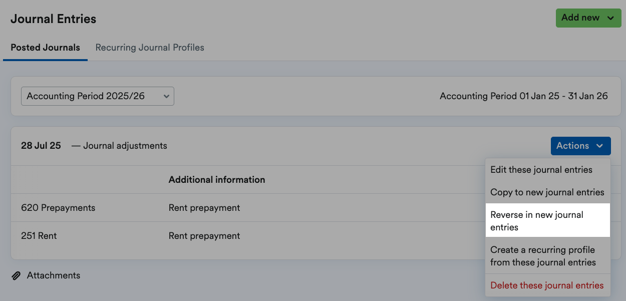Click the Additional information column header
The width and height of the screenshot is (626, 301).
pyautogui.click(x=217, y=180)
